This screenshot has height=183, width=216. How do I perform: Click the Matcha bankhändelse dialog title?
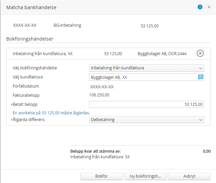click(x=31, y=7)
